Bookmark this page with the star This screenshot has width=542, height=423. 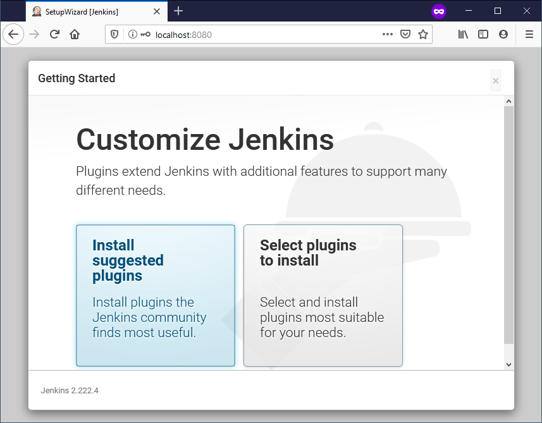[x=423, y=35]
